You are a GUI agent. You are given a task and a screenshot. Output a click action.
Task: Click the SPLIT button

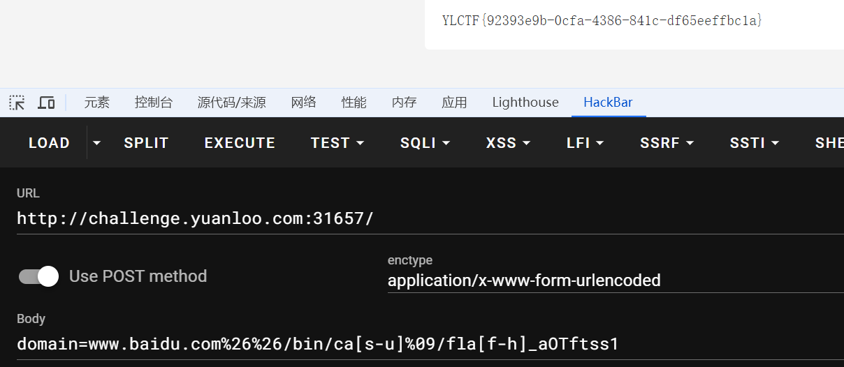146,143
